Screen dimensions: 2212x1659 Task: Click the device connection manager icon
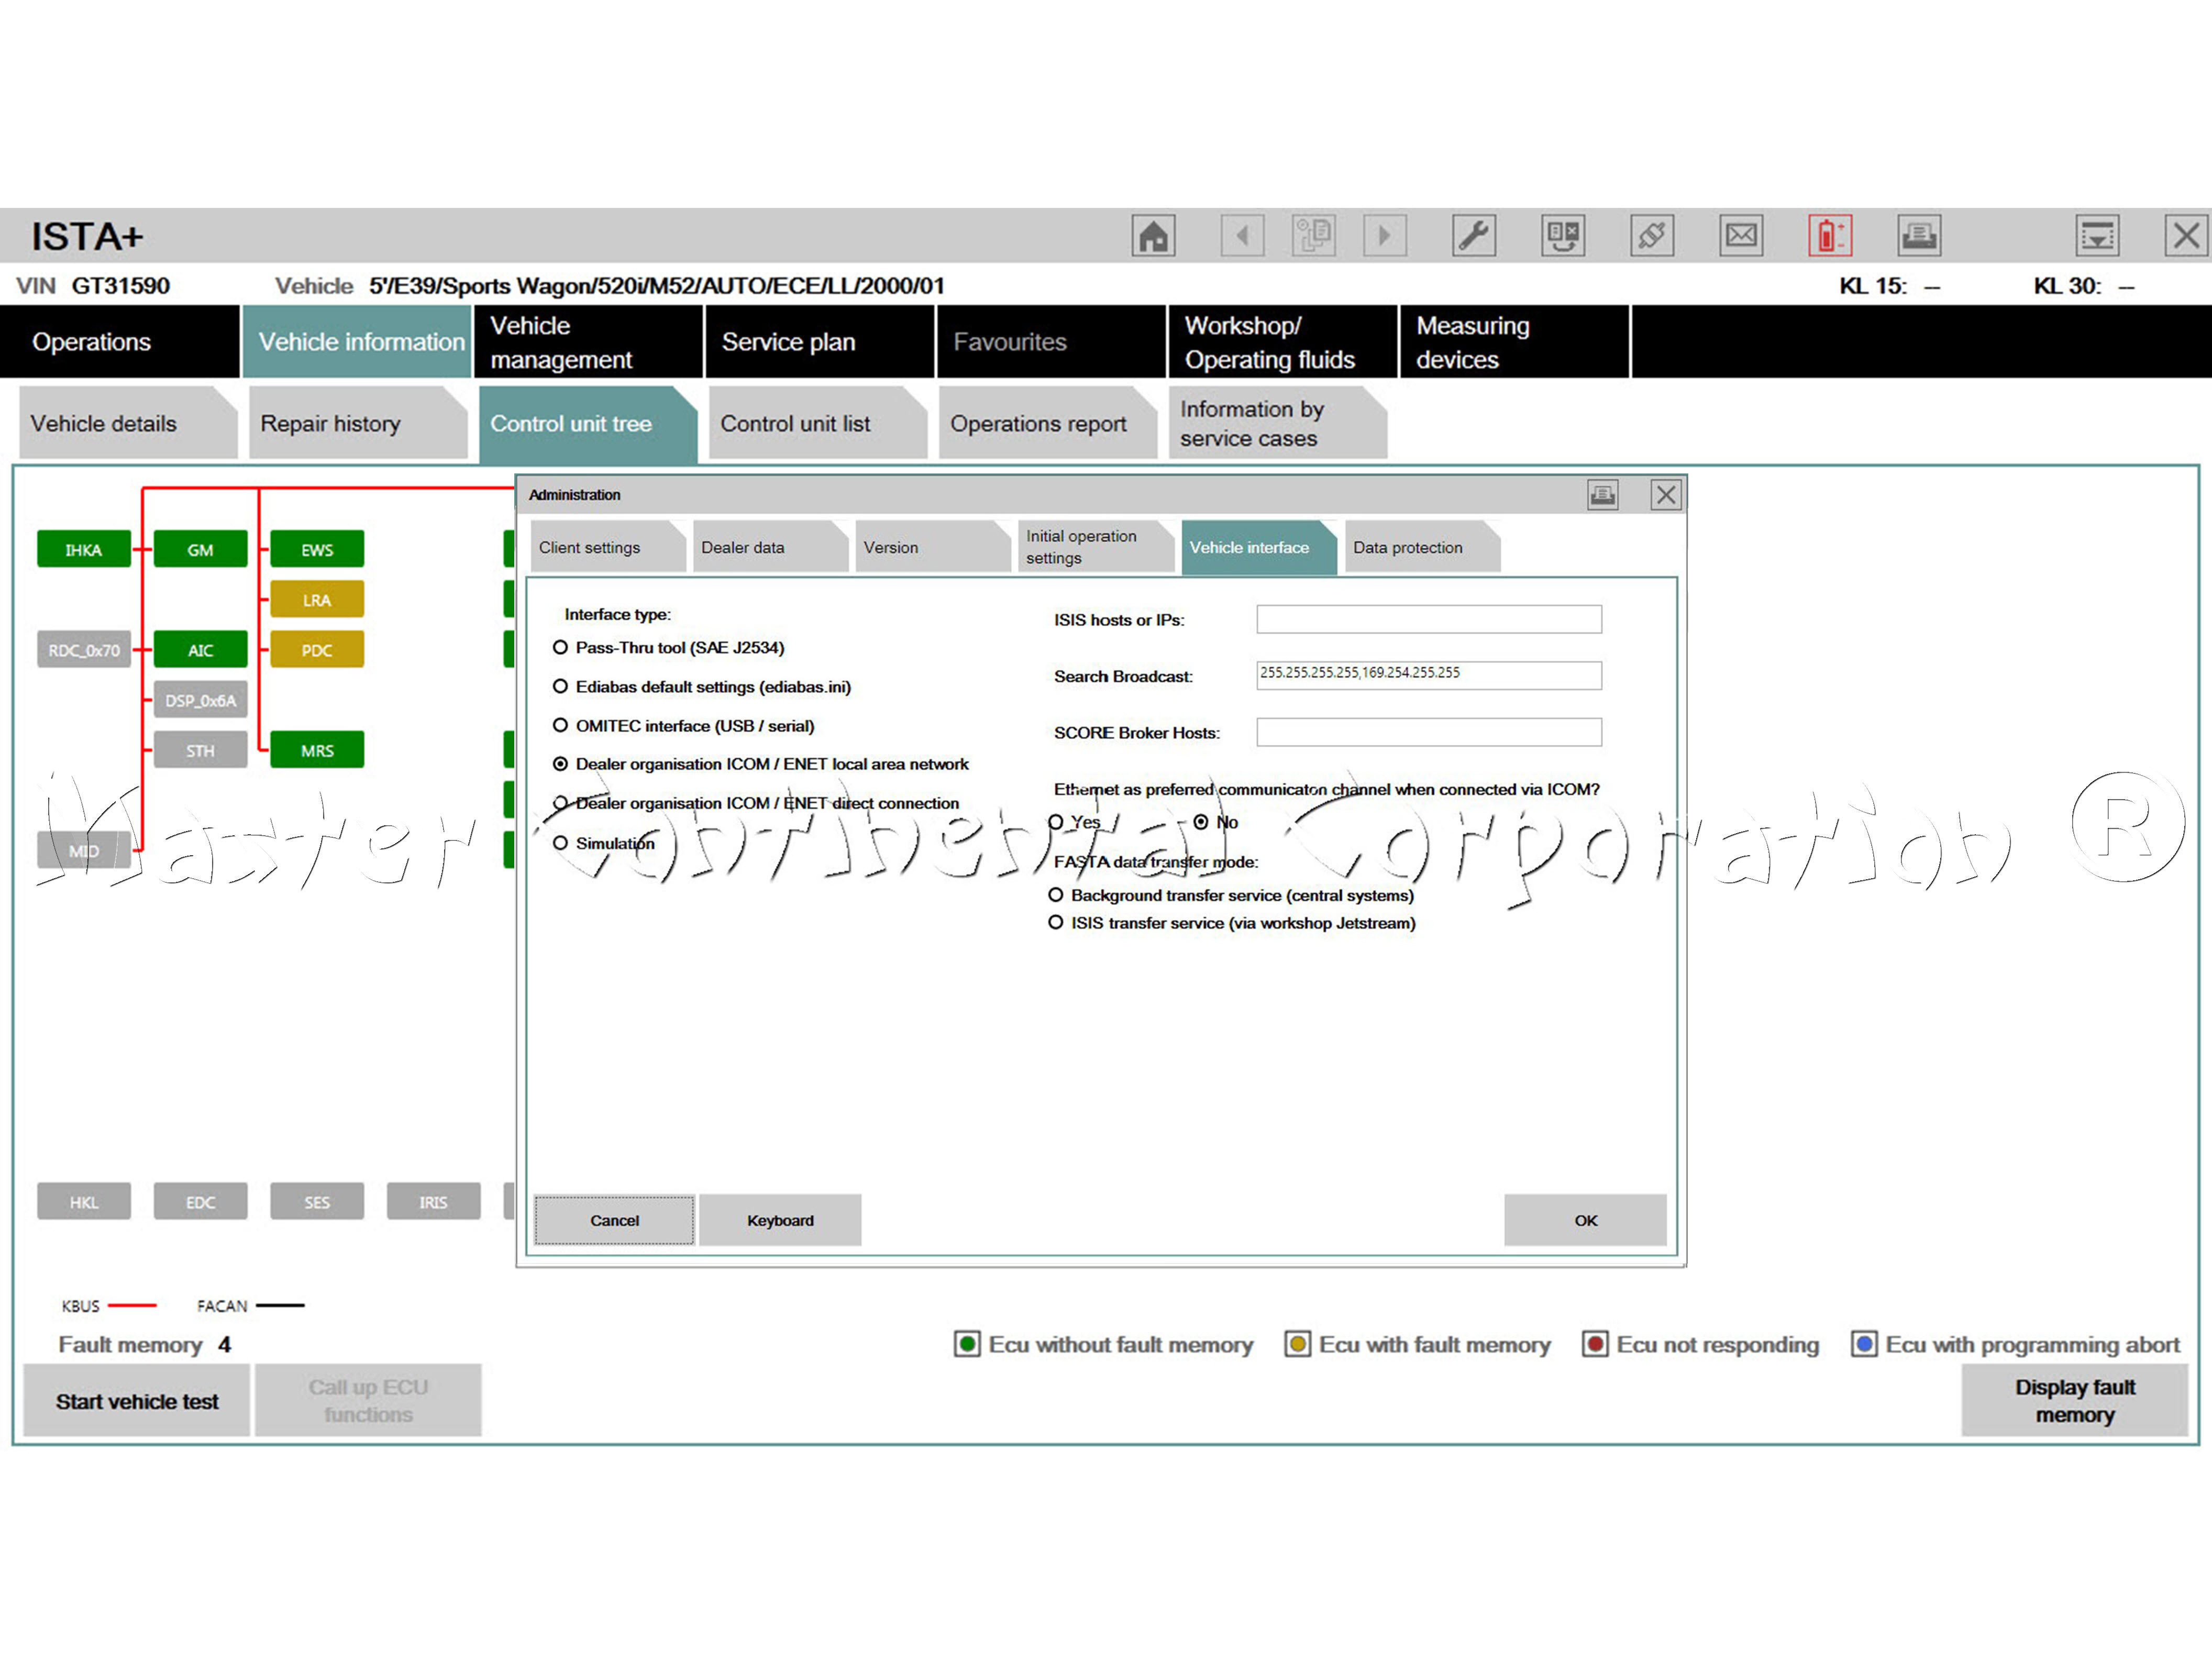click(1563, 236)
